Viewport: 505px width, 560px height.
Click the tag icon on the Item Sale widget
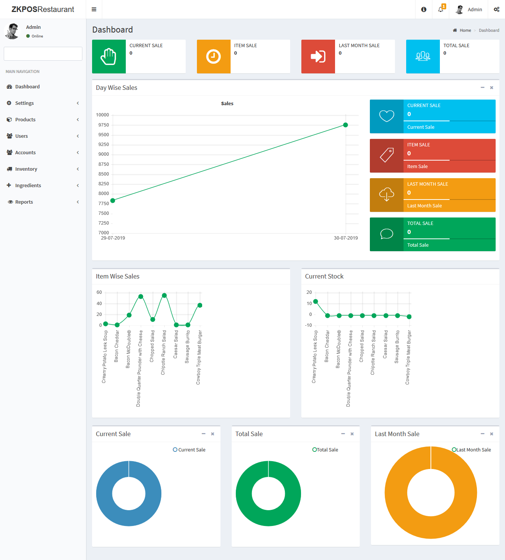point(387,156)
